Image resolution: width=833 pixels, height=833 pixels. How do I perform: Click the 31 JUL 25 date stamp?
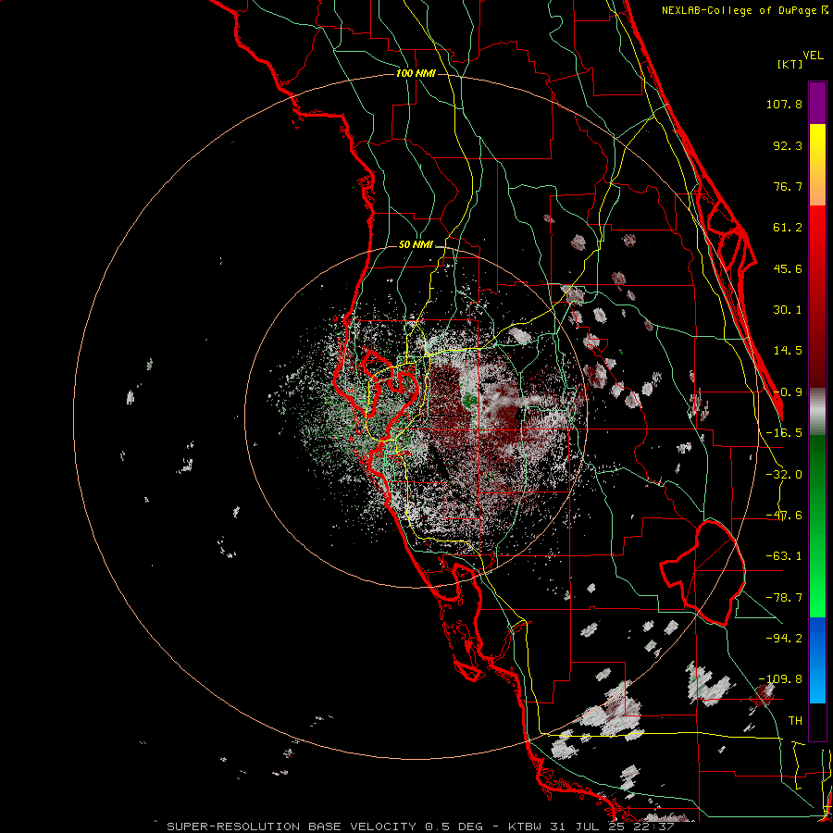590,827
